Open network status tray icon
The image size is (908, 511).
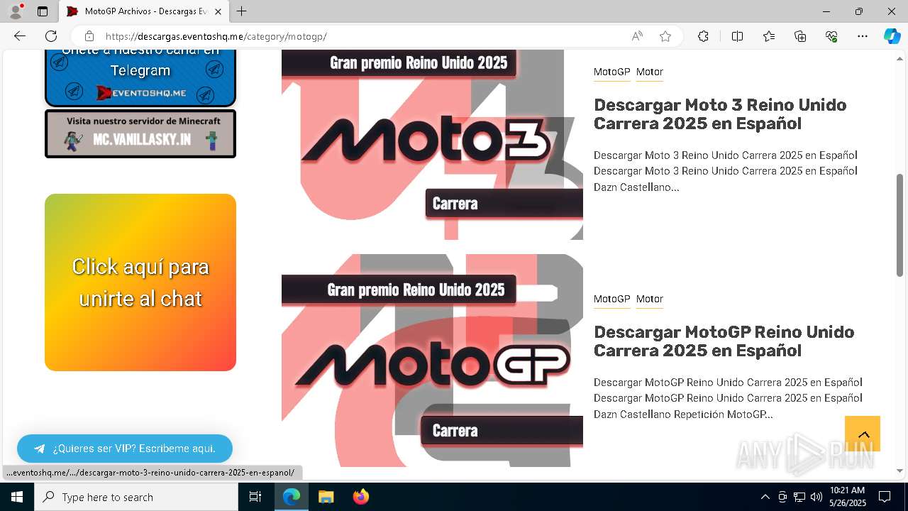click(x=799, y=497)
